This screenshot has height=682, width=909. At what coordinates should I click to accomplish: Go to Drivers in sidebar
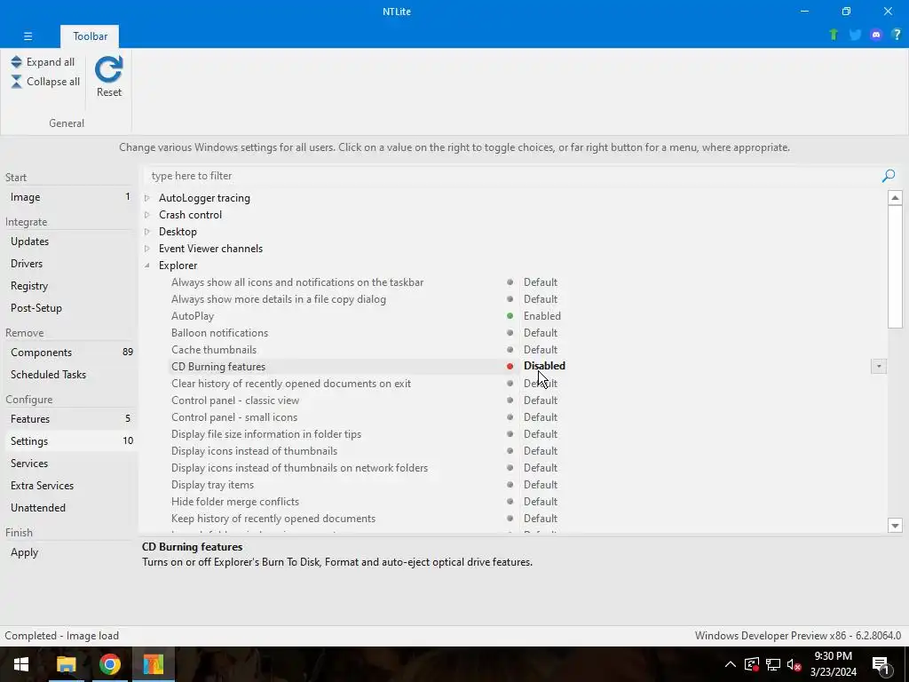click(69, 263)
